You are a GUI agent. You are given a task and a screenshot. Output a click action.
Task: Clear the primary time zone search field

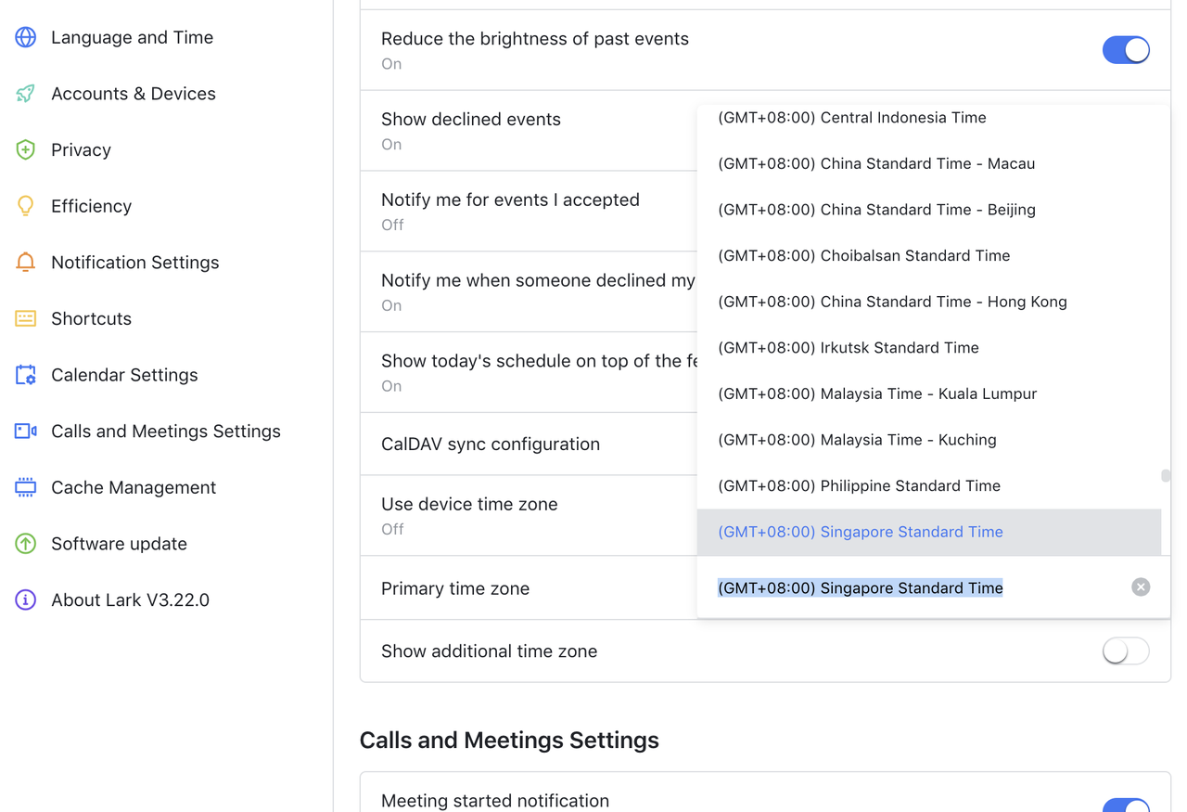tap(1141, 587)
